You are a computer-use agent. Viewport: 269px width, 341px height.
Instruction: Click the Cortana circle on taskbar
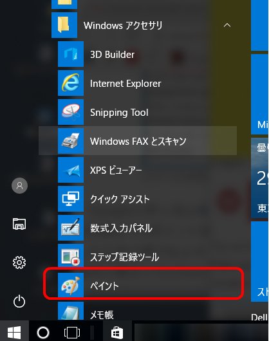pos(43,332)
